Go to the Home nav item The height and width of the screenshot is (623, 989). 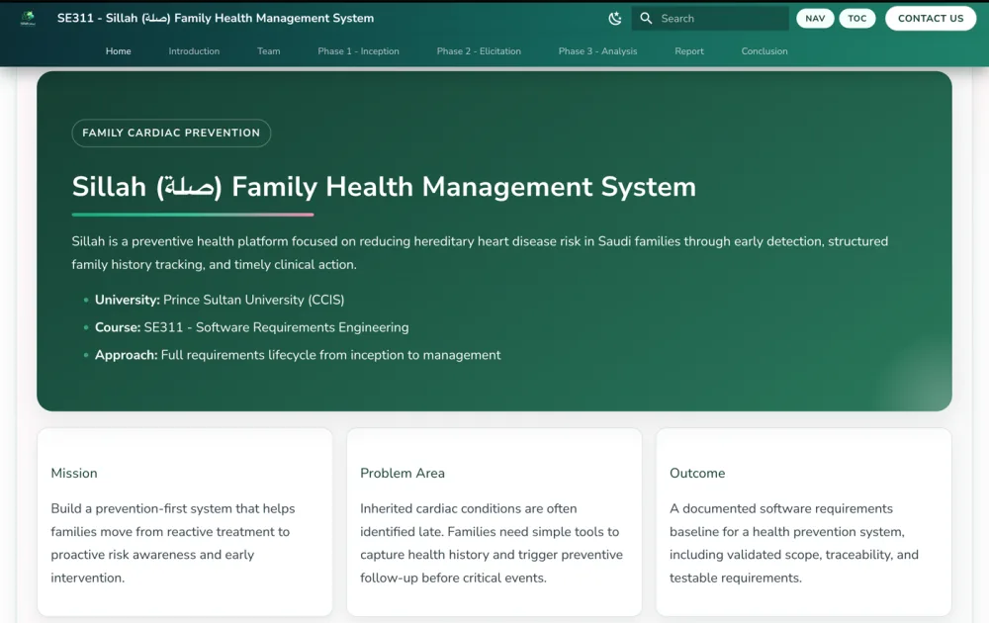click(119, 51)
